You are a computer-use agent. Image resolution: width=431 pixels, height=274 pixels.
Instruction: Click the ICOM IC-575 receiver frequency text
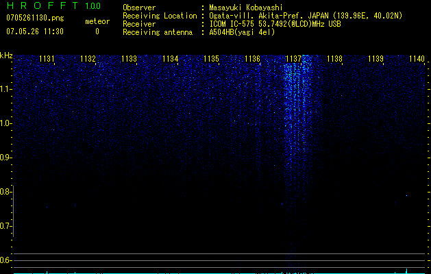coord(275,24)
